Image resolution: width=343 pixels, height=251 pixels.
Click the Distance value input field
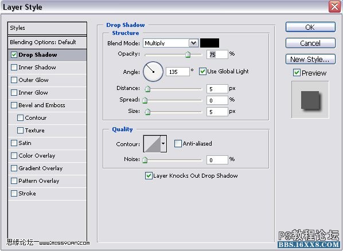pyautogui.click(x=217, y=89)
